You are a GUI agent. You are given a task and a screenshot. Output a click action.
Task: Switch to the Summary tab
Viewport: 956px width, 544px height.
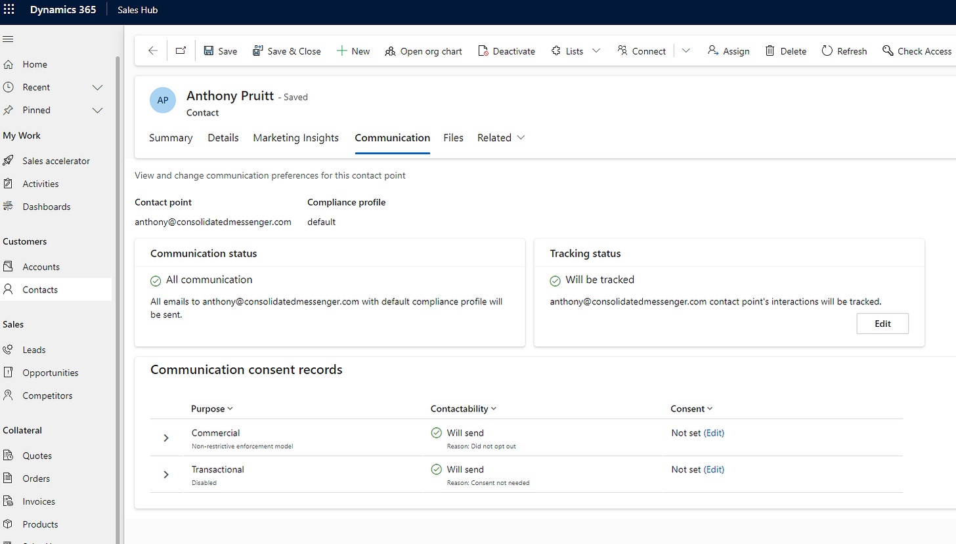(x=171, y=138)
